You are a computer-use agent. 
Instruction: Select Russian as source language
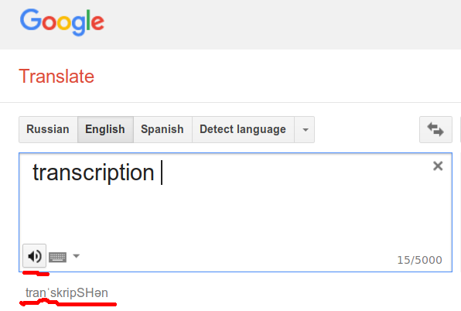click(48, 130)
